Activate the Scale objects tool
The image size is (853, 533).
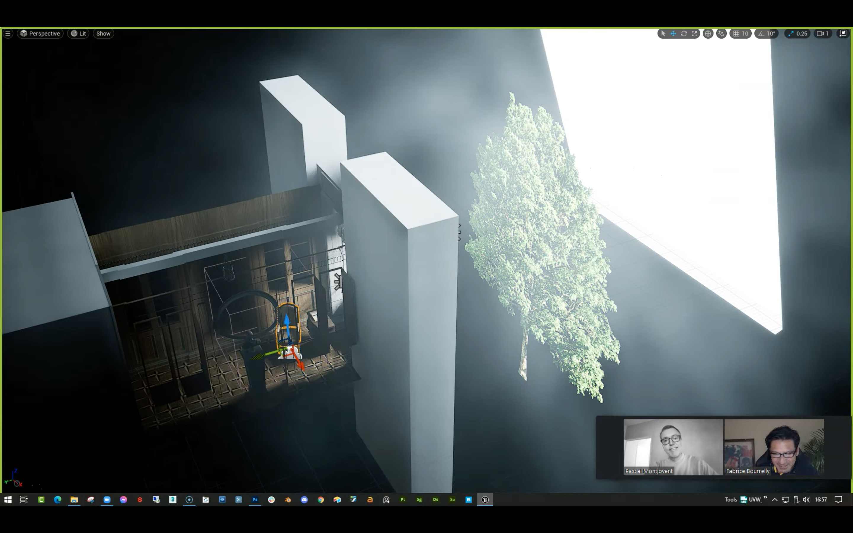point(694,33)
